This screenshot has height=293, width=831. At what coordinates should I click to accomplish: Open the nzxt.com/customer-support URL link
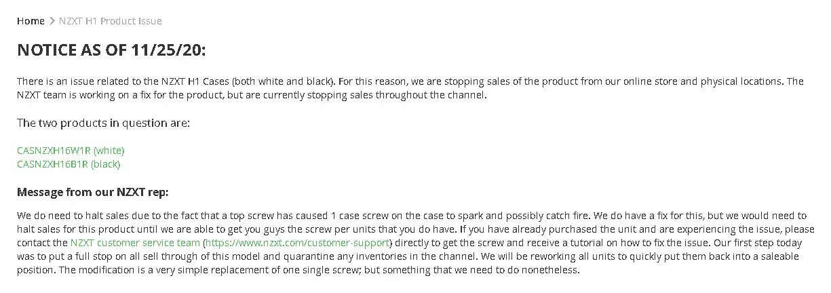pyautogui.click(x=298, y=243)
